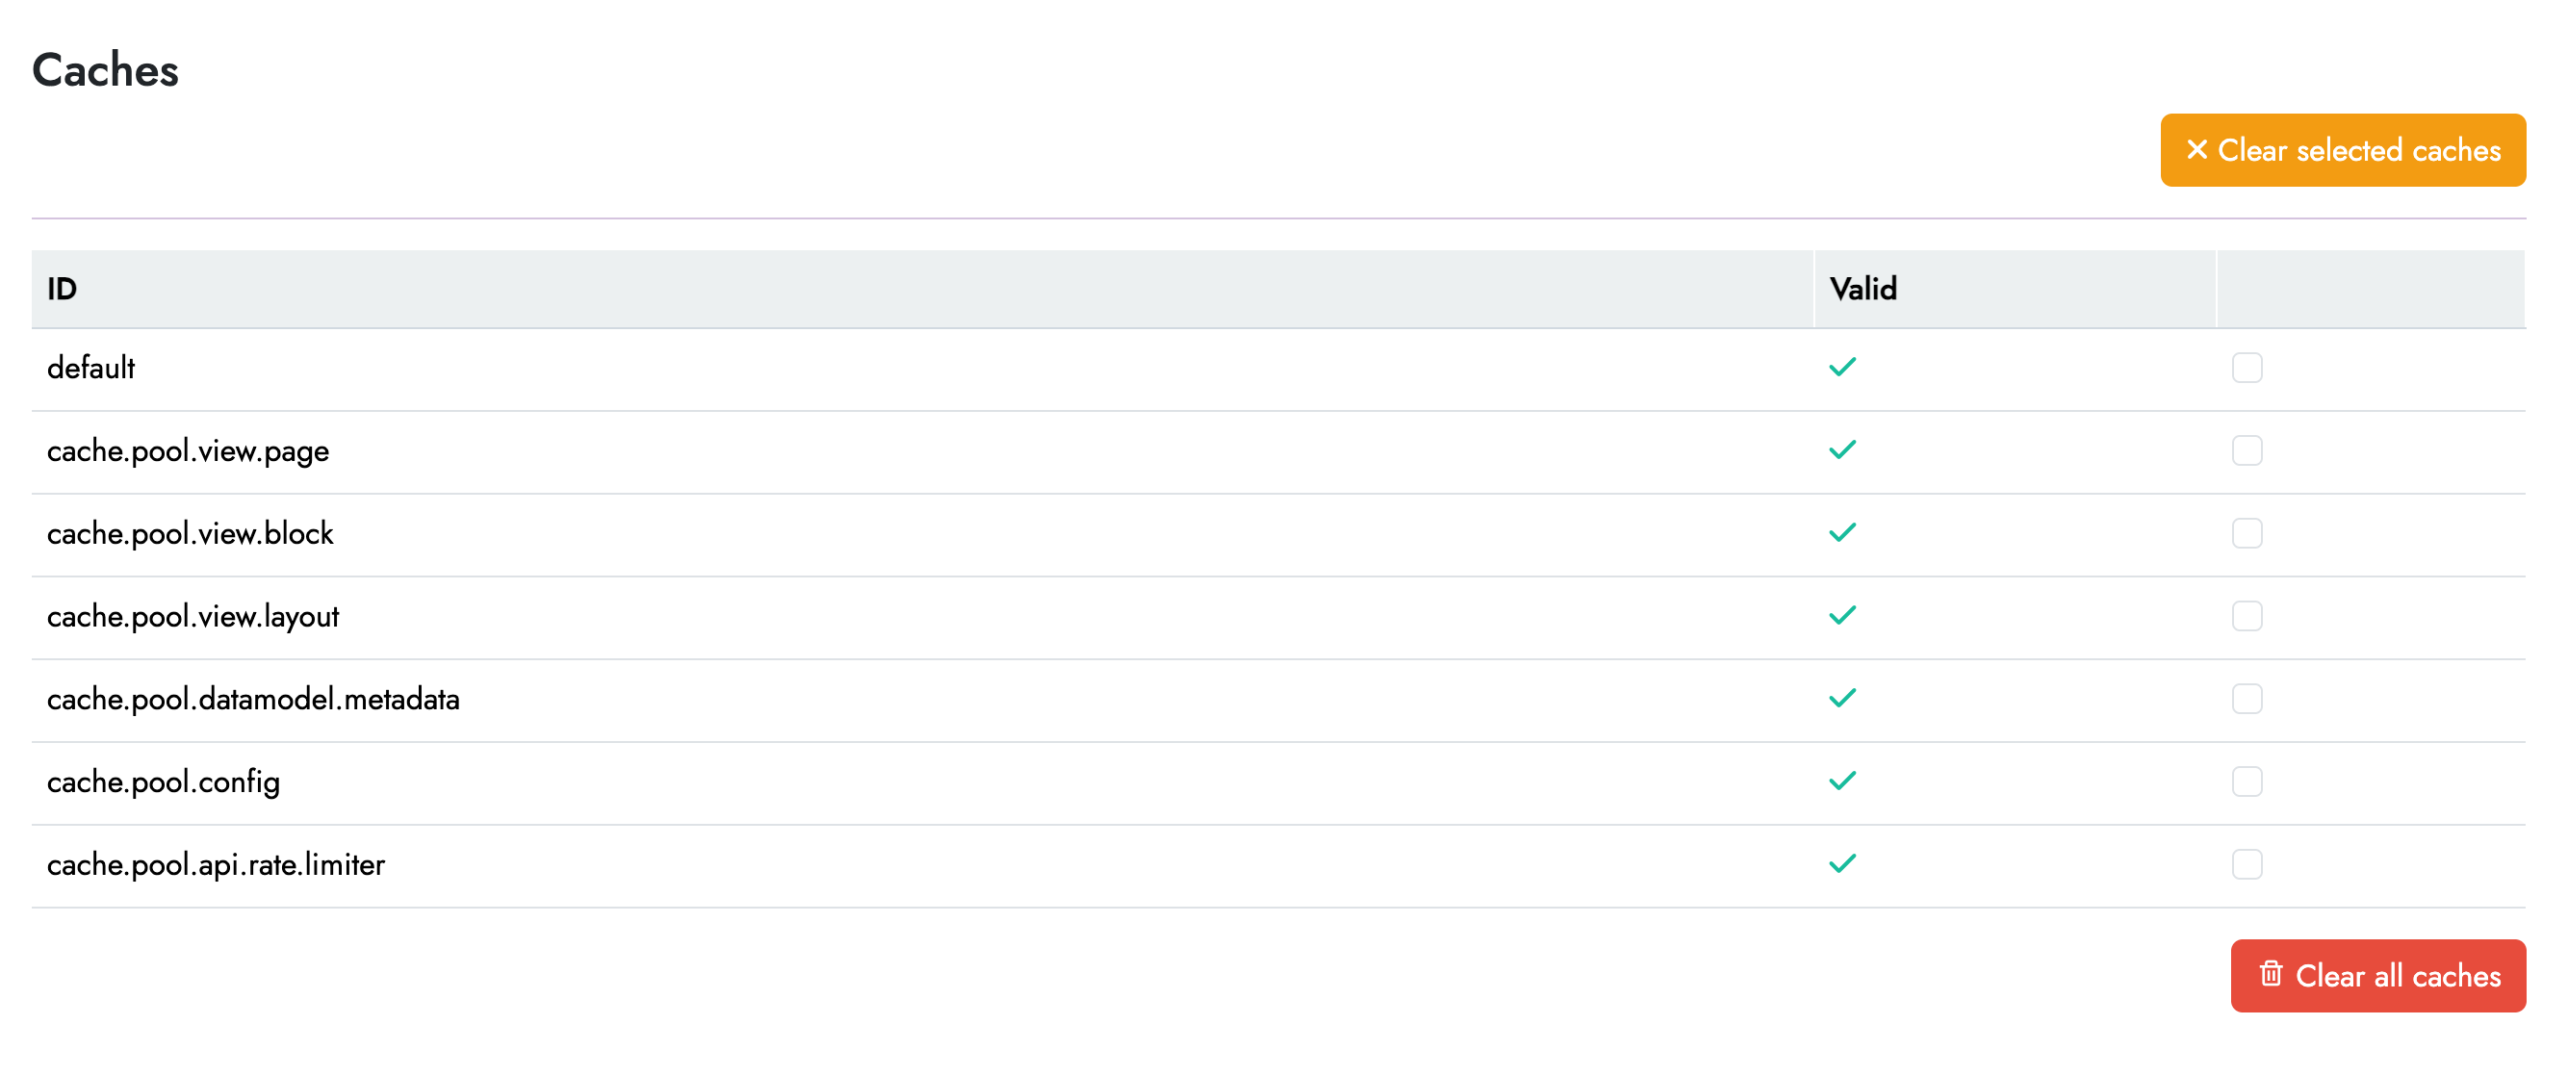Check the cache.pool.view.block checkbox
2568x1076 pixels.
[2246, 533]
